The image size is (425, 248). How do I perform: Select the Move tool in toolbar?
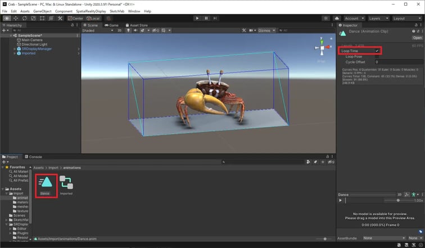(x=15, y=18)
